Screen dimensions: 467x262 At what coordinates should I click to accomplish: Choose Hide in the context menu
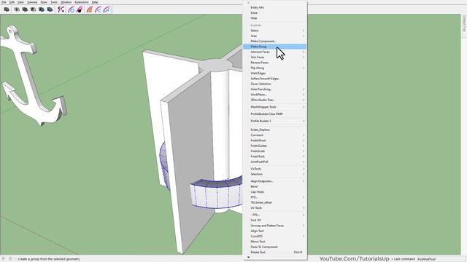click(x=274, y=18)
